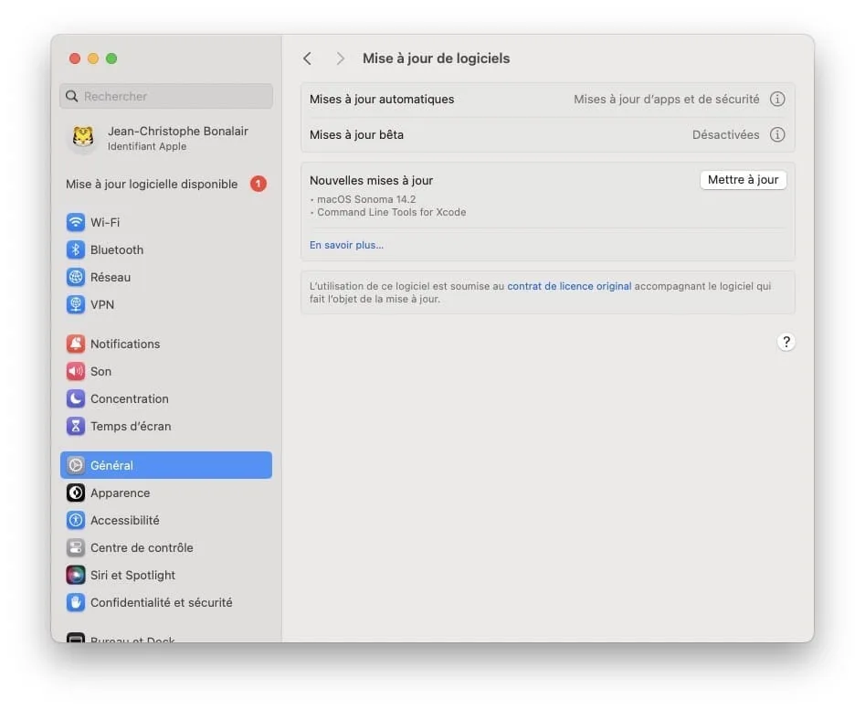Select the Concentration moon icon
This screenshot has width=865, height=710.
click(x=75, y=398)
